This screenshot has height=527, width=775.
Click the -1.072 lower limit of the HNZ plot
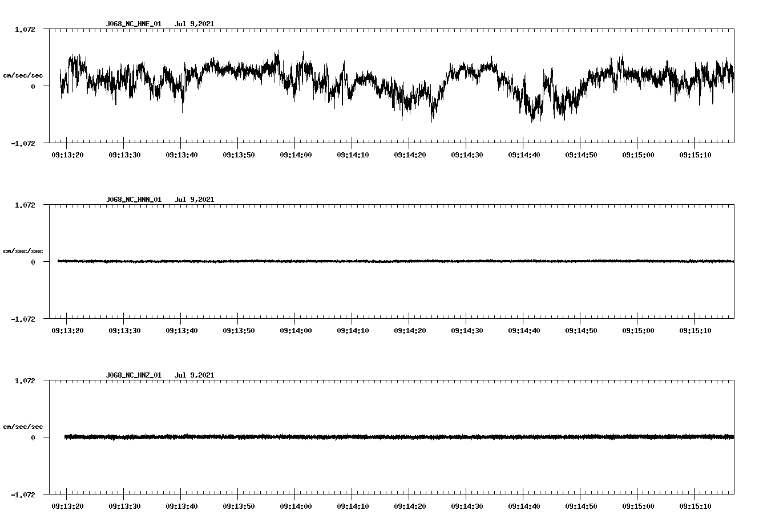23,495
